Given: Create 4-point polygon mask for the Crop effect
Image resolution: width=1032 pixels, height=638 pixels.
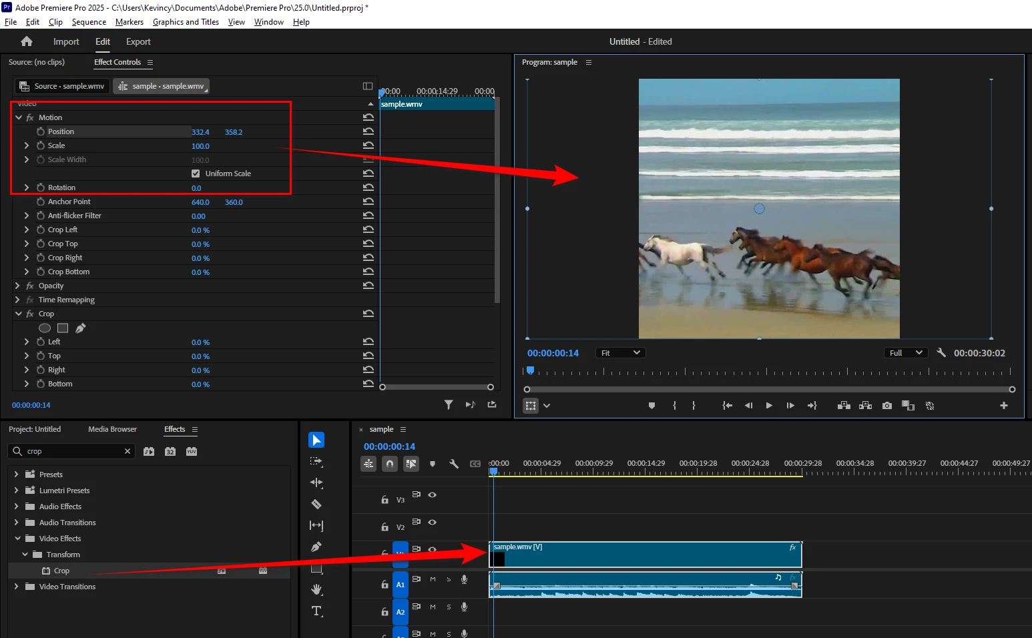Looking at the screenshot, I should point(63,328).
